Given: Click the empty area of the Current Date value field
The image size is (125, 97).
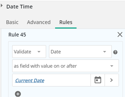Looking at the screenshot, I should (67, 80).
